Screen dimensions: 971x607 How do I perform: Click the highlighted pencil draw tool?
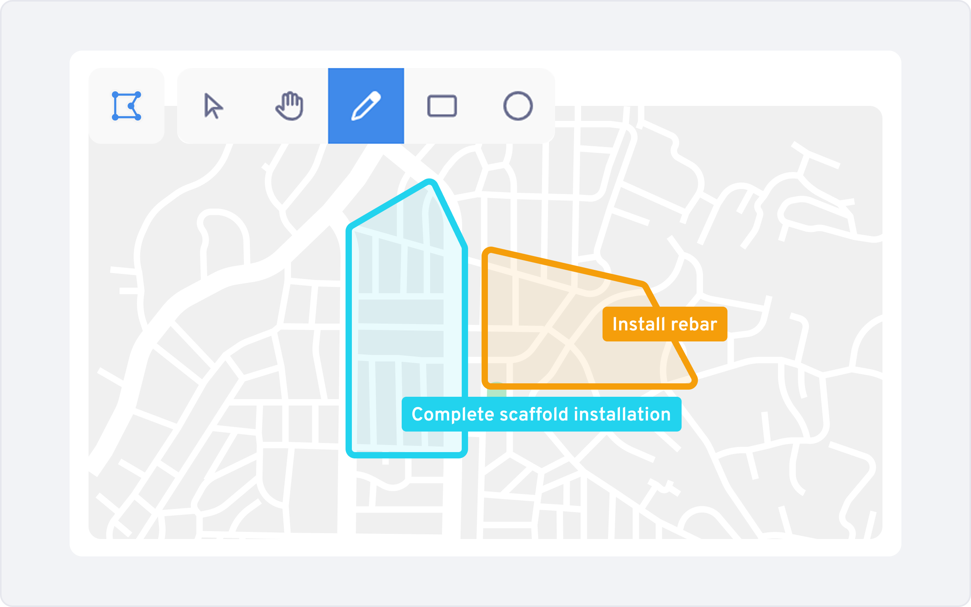click(366, 106)
